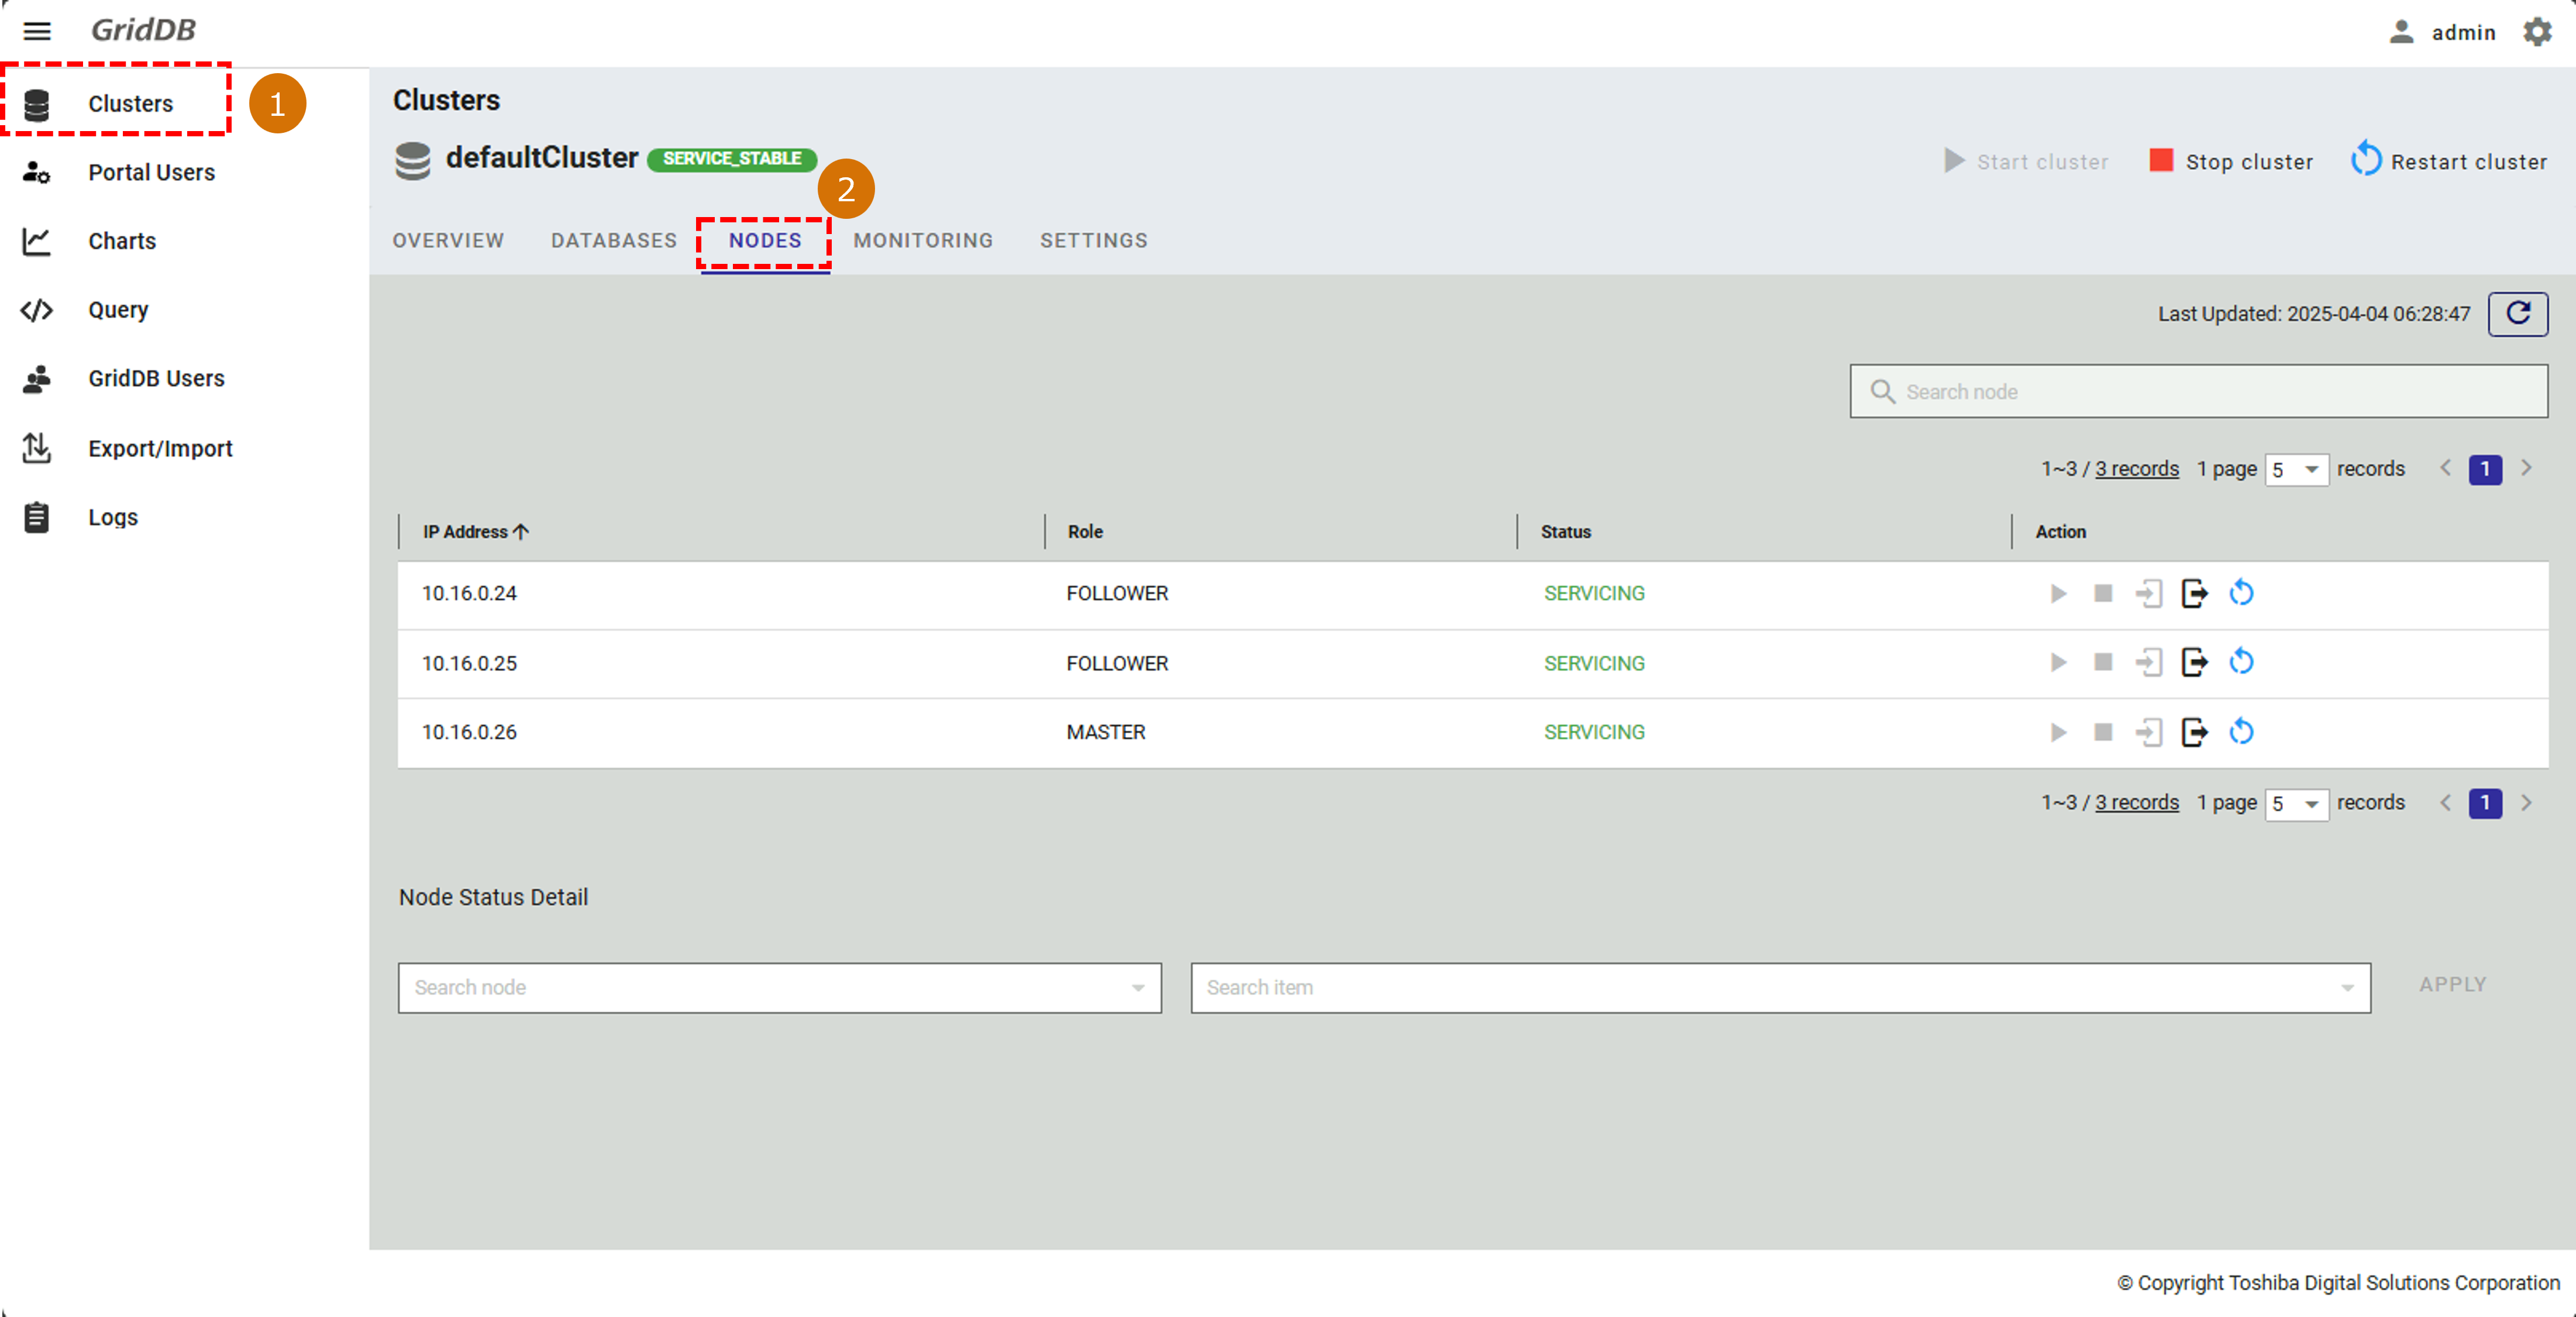The image size is (2576, 1317).
Task: Expand the Search item dropdown
Action: click(x=1779, y=987)
